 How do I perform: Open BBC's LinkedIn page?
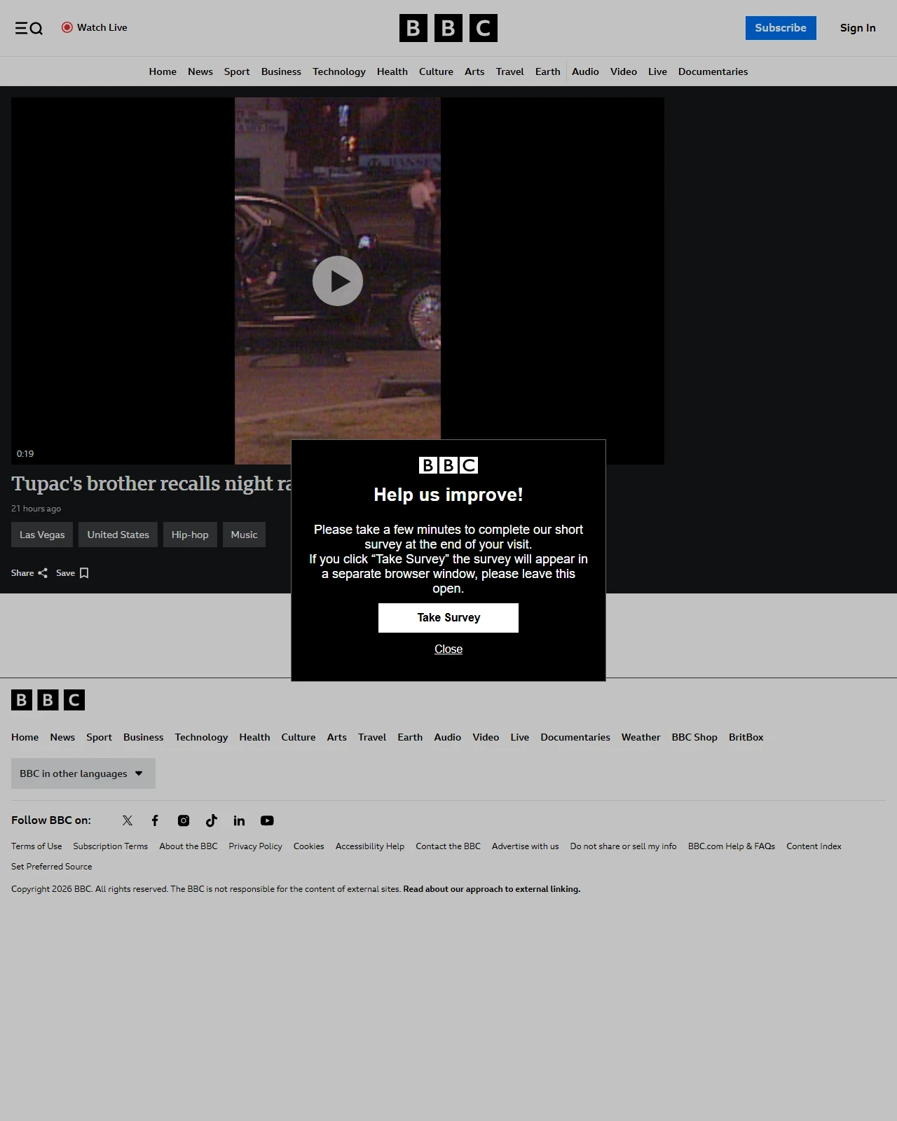239,820
